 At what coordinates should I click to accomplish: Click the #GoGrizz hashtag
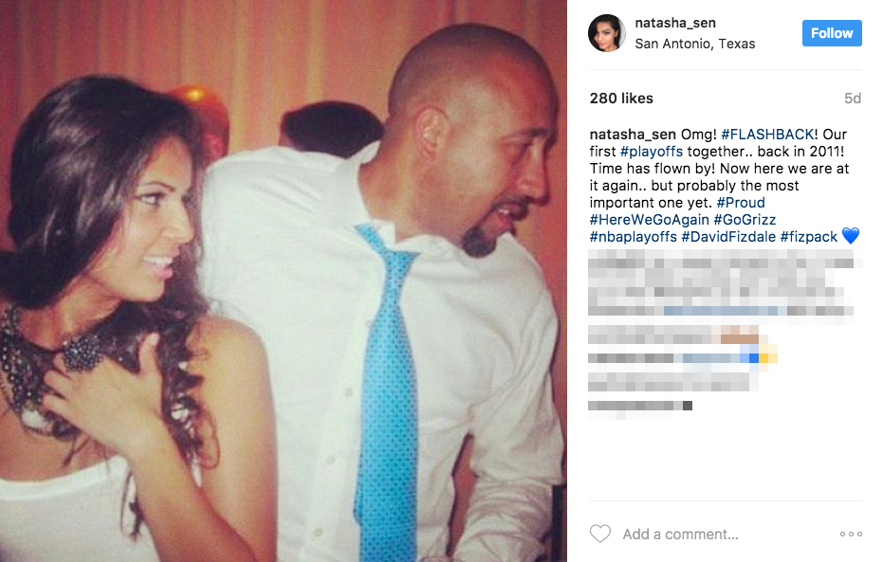[x=745, y=220]
